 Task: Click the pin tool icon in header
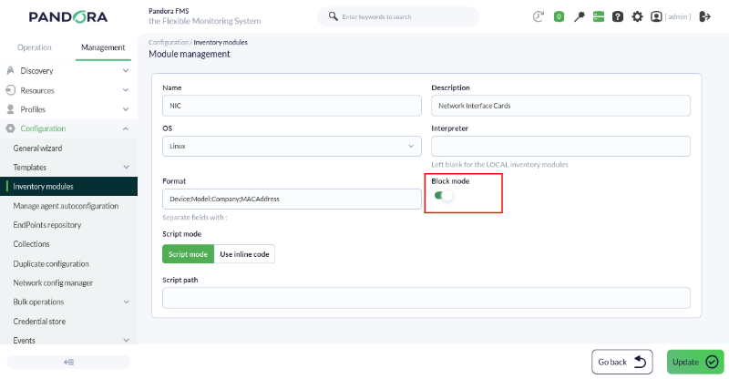click(x=579, y=16)
